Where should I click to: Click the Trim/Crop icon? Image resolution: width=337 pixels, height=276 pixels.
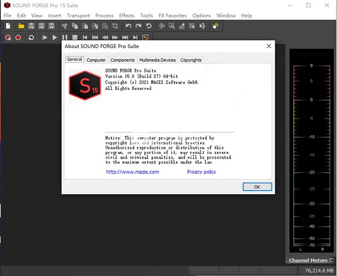pyautogui.click(x=115, y=26)
